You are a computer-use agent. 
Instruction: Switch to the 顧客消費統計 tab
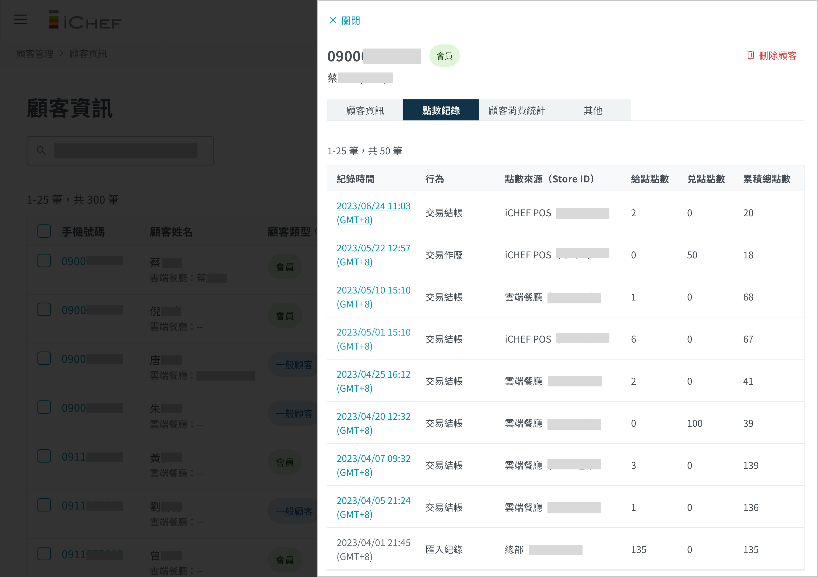coord(517,110)
